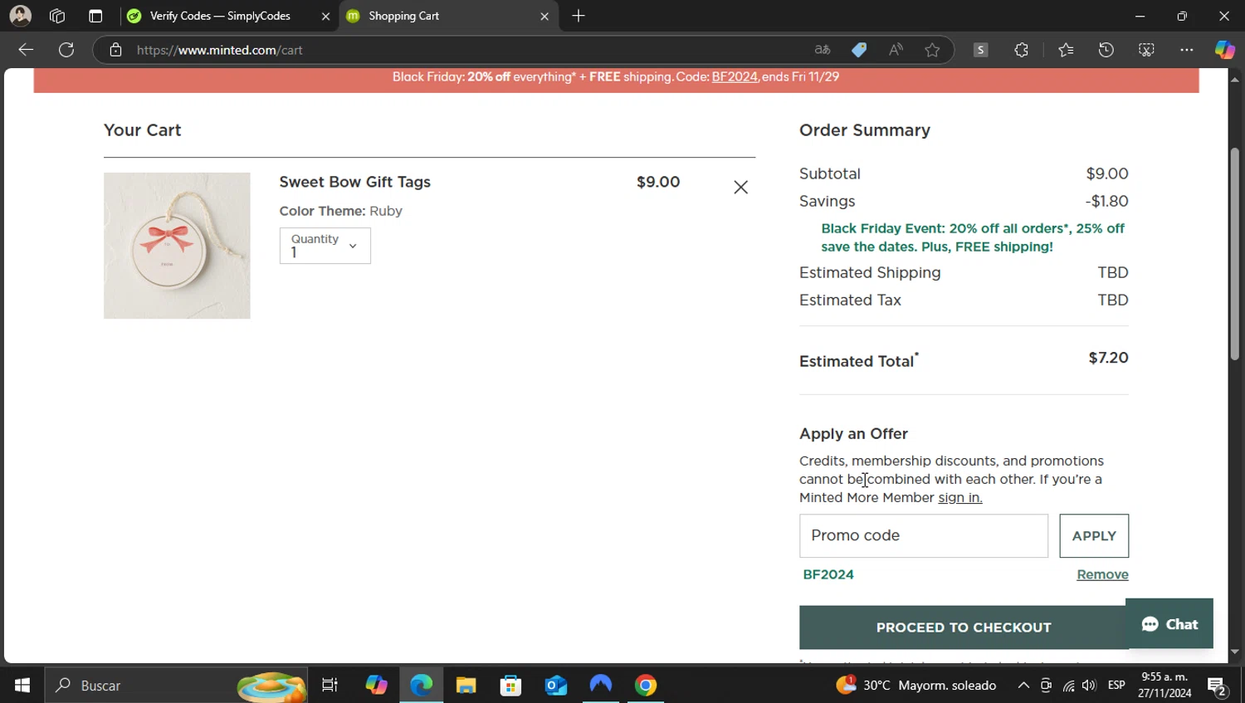The height and width of the screenshot is (703, 1245).
Task: Proceed to checkout
Action: 963,627
